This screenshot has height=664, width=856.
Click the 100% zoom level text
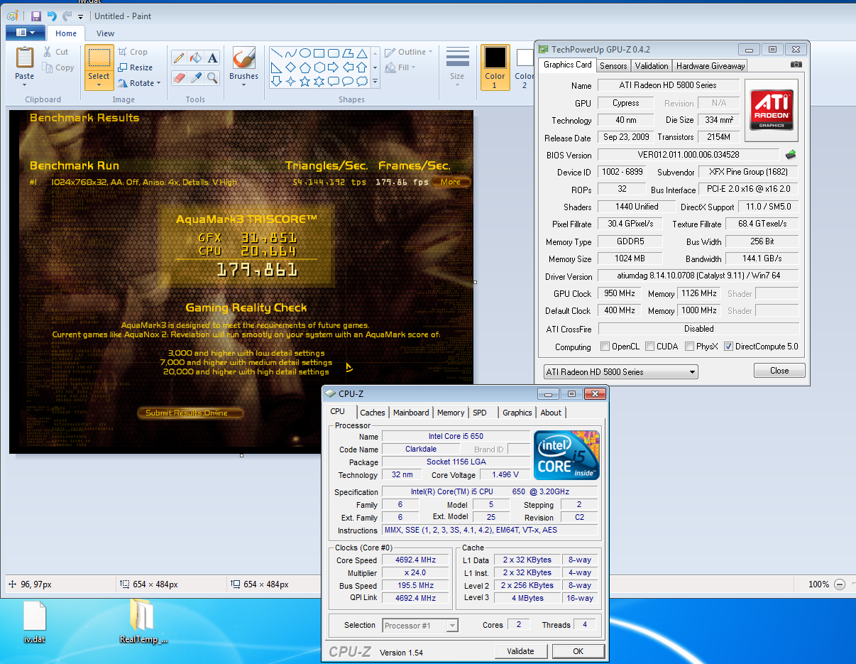(x=818, y=584)
